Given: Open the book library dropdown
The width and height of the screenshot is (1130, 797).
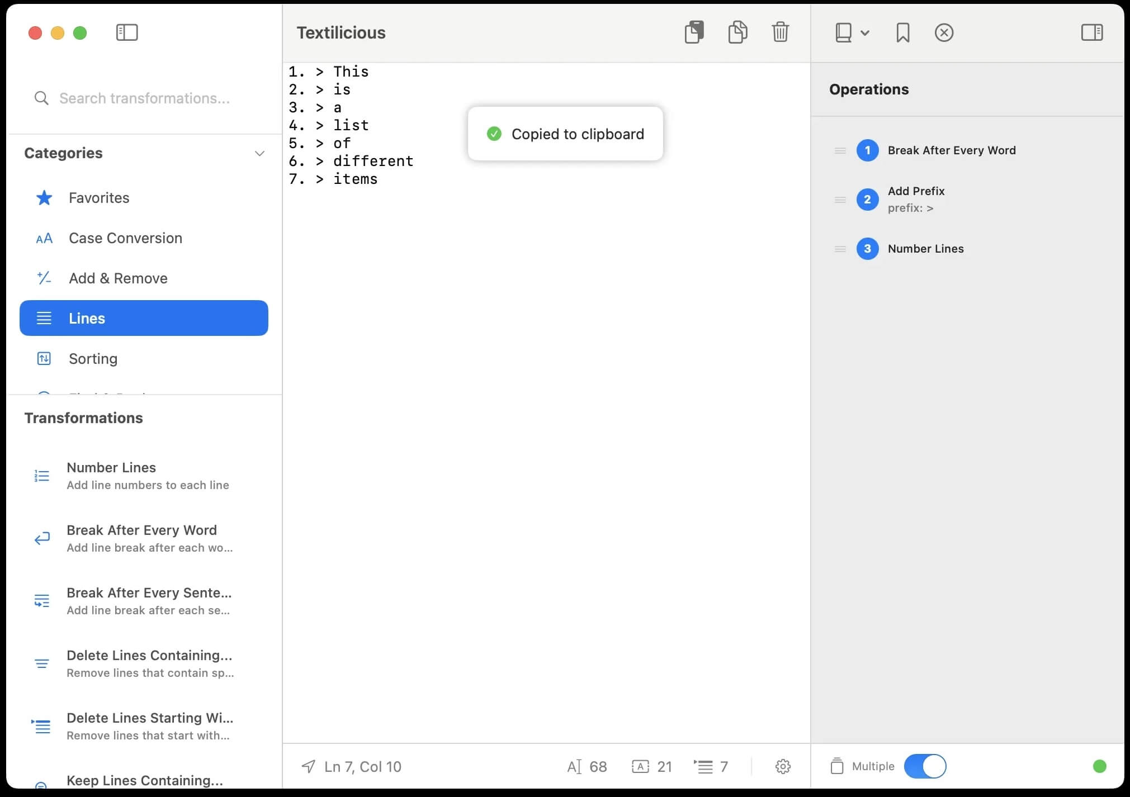Looking at the screenshot, I should [852, 32].
